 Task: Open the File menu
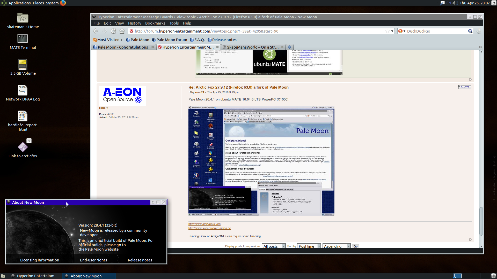coord(97,23)
